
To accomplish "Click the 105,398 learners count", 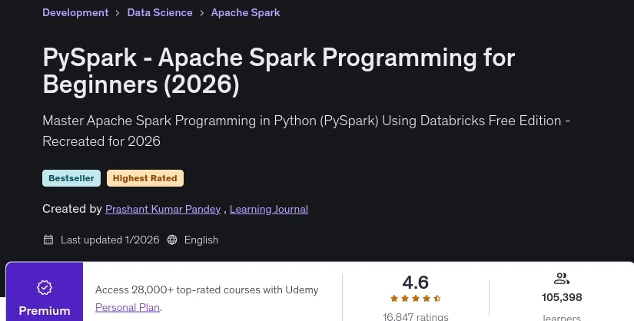I will pos(562,297).
